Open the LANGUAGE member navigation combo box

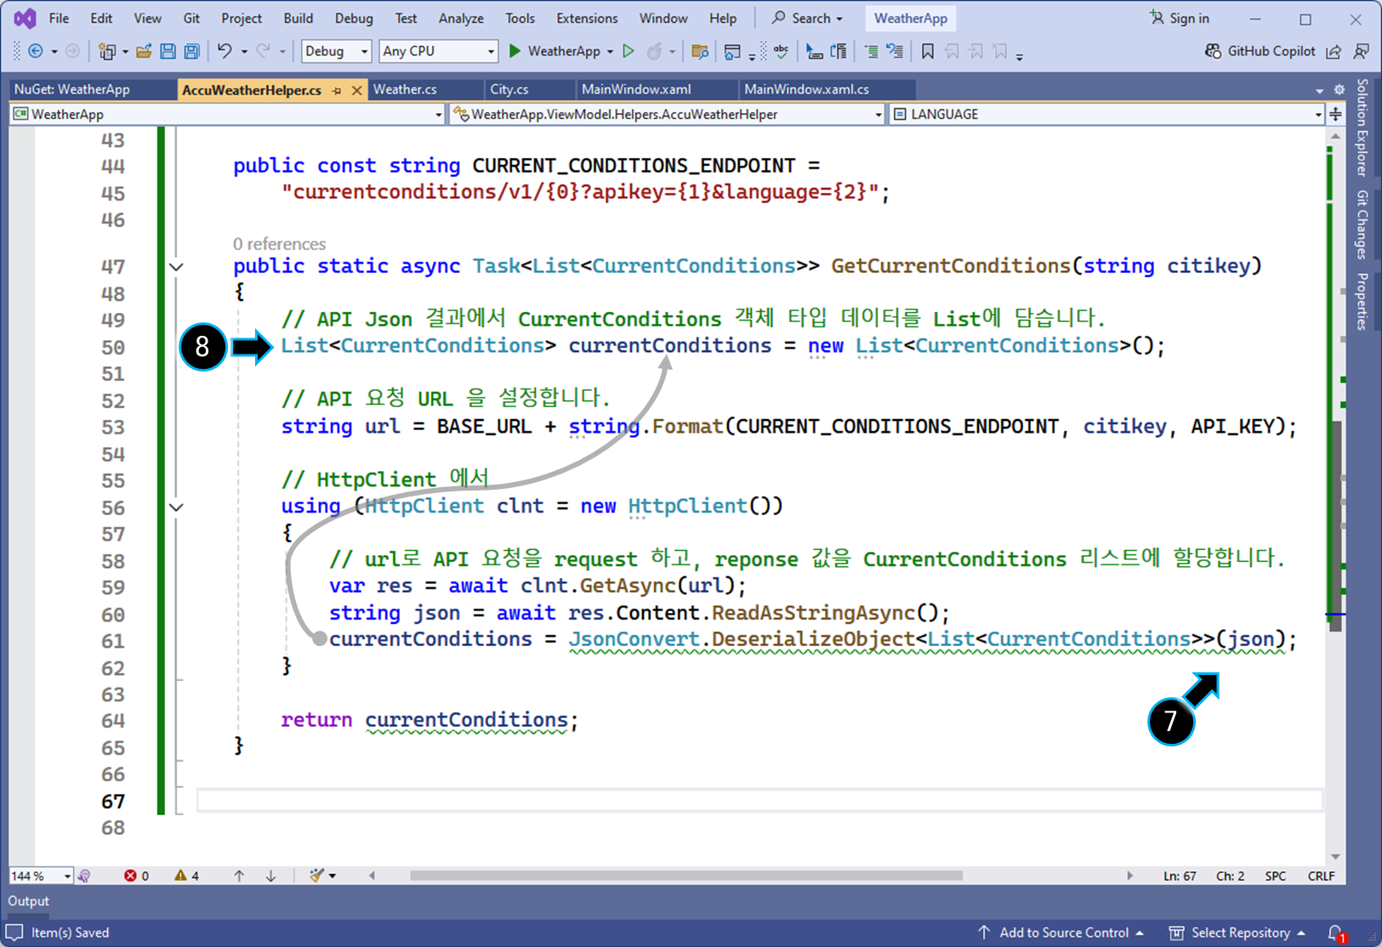(x=1106, y=114)
